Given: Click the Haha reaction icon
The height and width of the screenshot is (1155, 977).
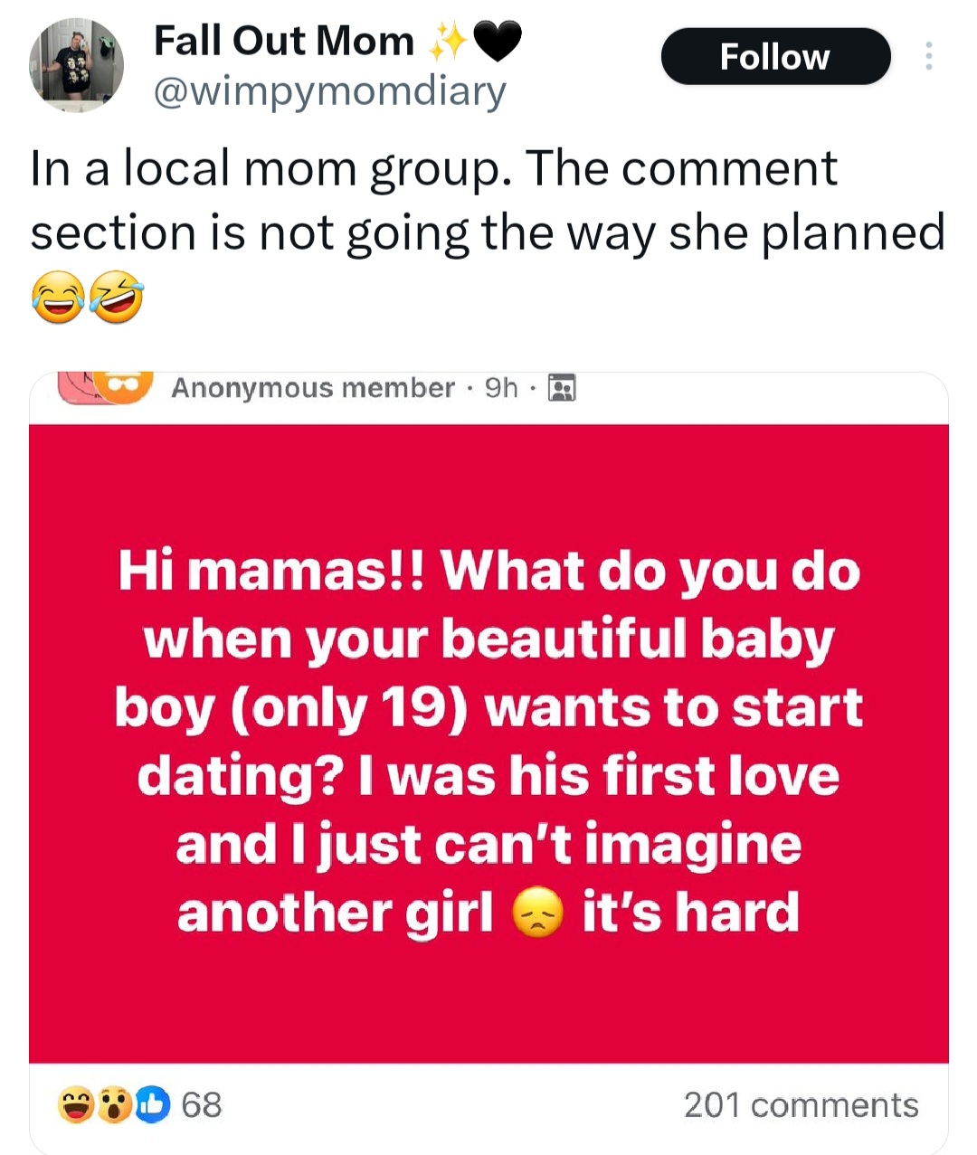Looking at the screenshot, I should 75,1104.
